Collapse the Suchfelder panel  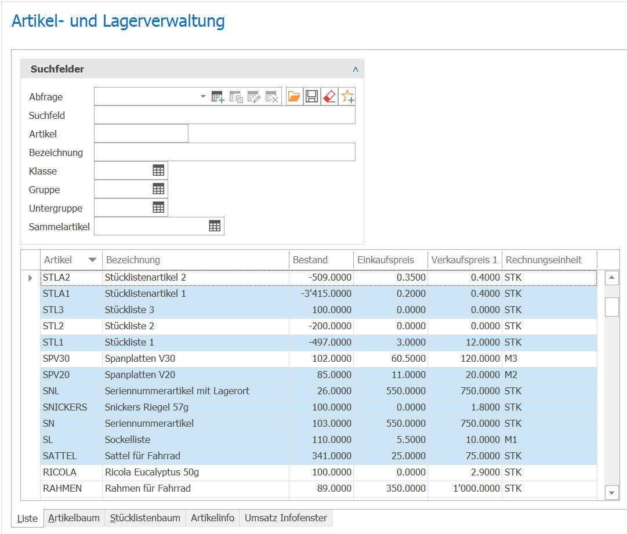coord(356,69)
